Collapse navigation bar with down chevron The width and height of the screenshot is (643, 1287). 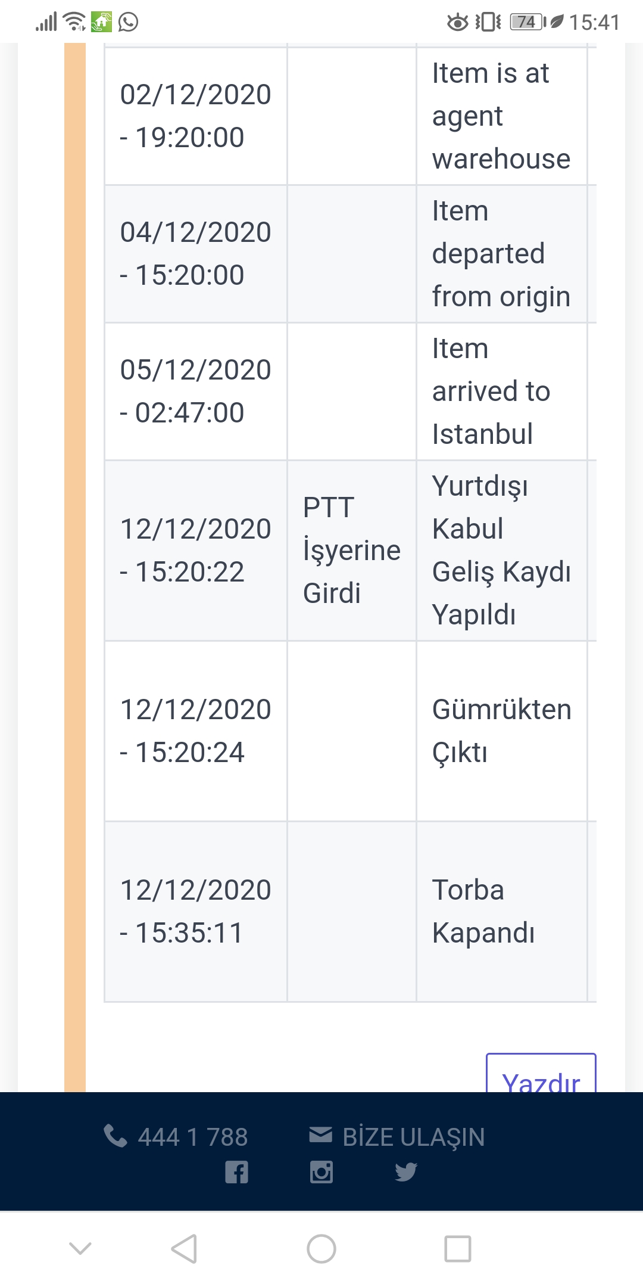coord(80,1248)
